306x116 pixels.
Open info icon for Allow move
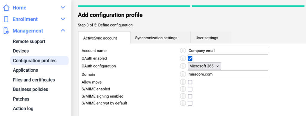183,82
